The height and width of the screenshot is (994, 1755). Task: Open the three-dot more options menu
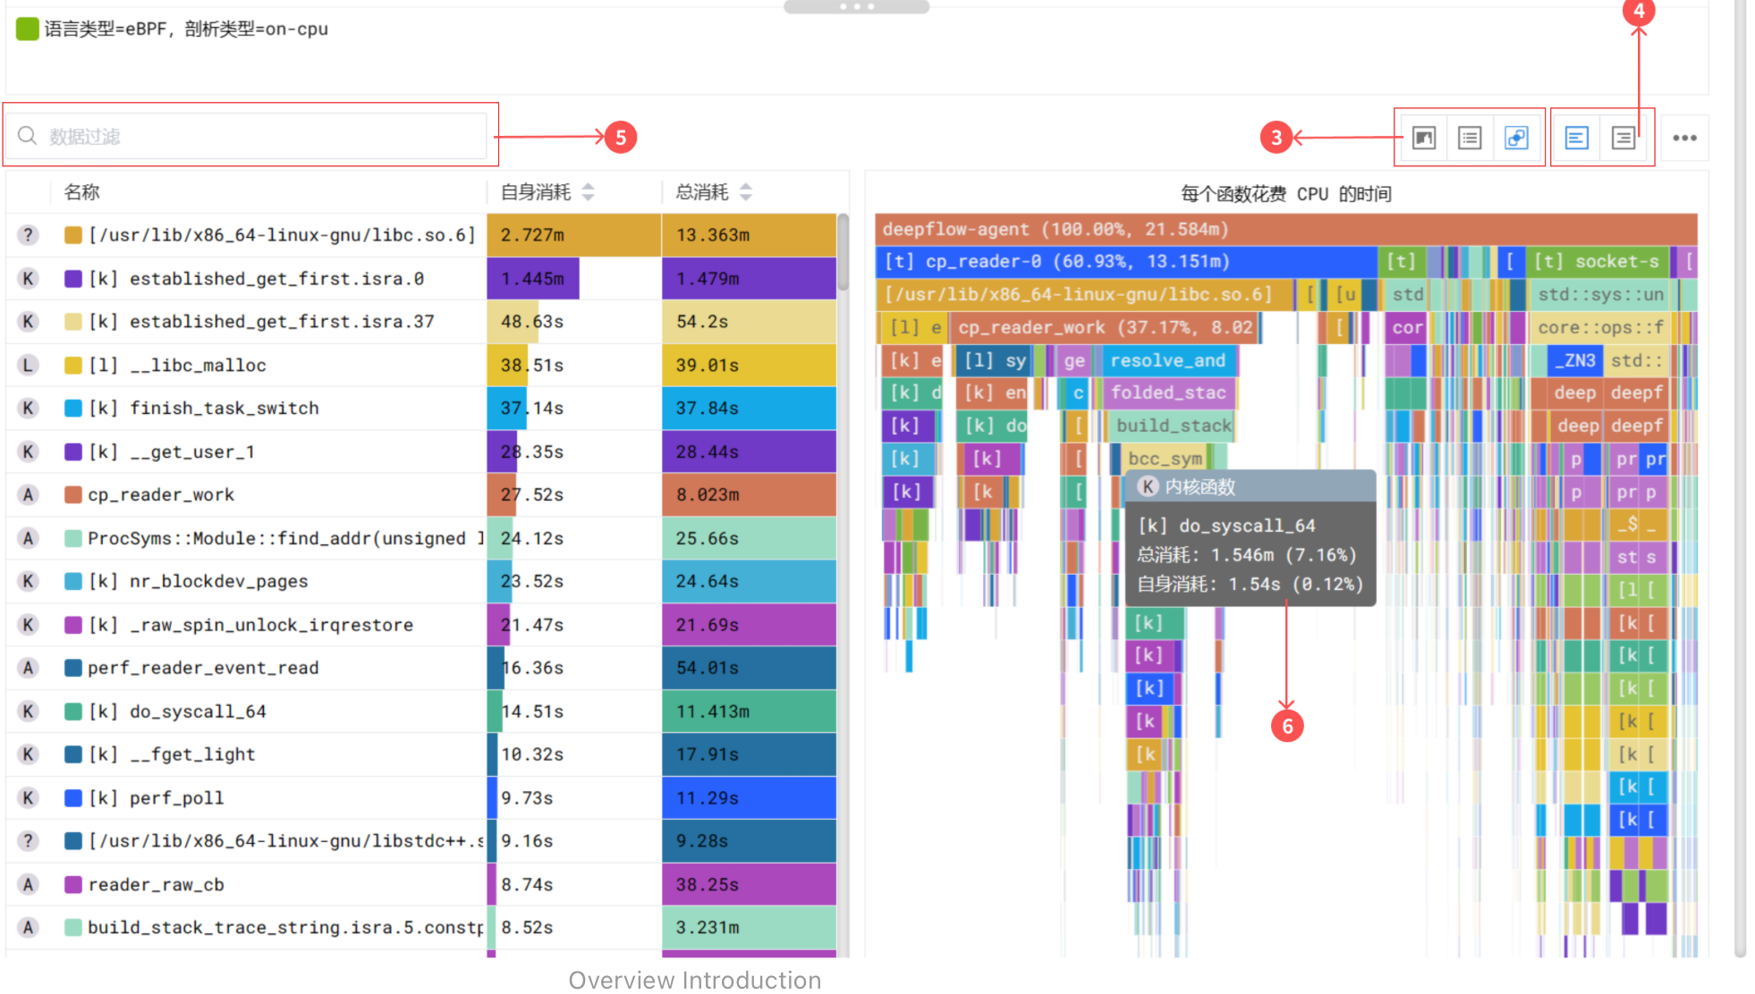pyautogui.click(x=1684, y=138)
